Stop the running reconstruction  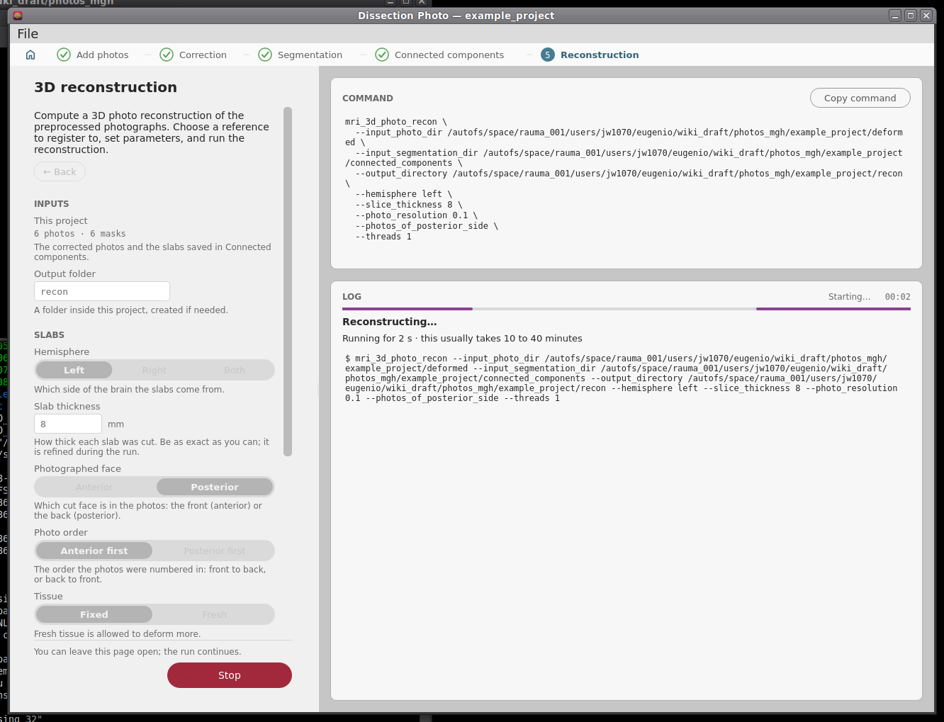(230, 675)
